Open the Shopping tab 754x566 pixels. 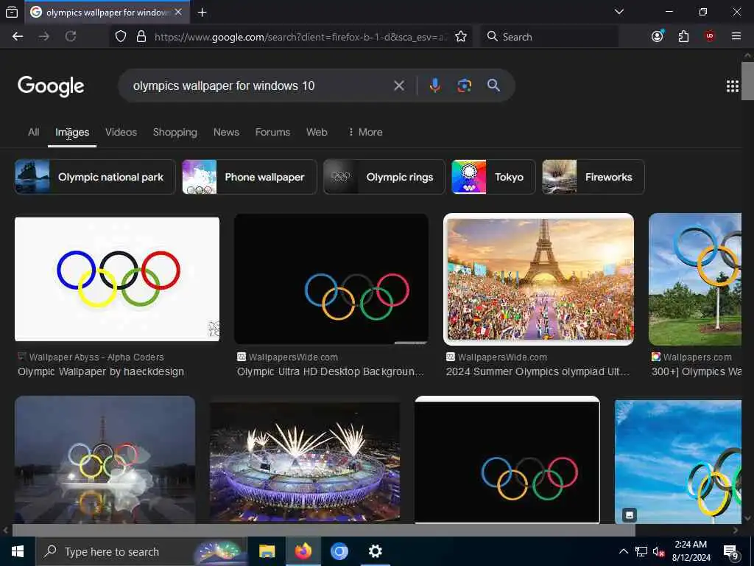(175, 132)
